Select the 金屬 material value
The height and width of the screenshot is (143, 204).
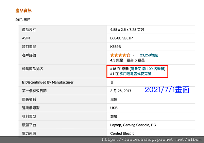114,117
